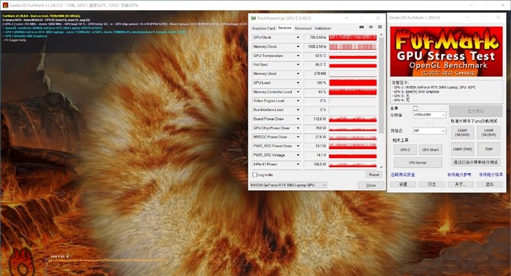This screenshot has height=276, width=511.
Task: Open the 8-Pin #1 Power dropdown arrow
Action: click(x=298, y=164)
